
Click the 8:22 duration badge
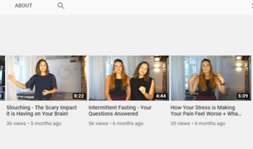79,96
